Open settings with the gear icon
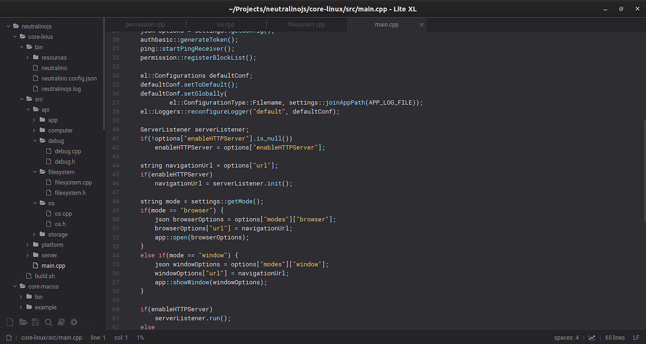 [74, 321]
